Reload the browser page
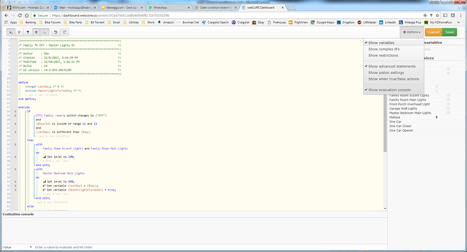The image size is (467, 252). tap(20, 16)
